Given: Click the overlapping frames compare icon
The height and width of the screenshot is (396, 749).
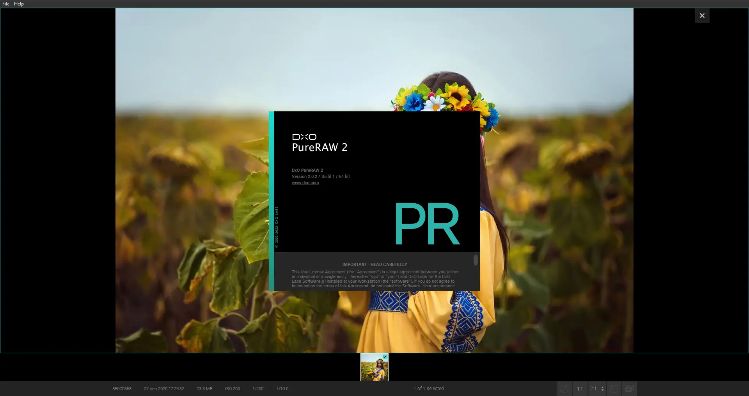Looking at the screenshot, I should click(629, 389).
